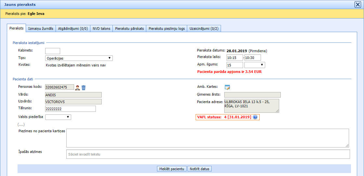This screenshot has height=176, width=364.
Task: Click the trash bin icon to remove patient
Action: (84, 88)
